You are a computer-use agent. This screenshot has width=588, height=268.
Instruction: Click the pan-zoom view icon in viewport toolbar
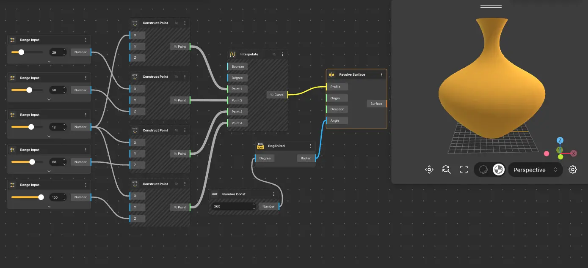pos(429,170)
